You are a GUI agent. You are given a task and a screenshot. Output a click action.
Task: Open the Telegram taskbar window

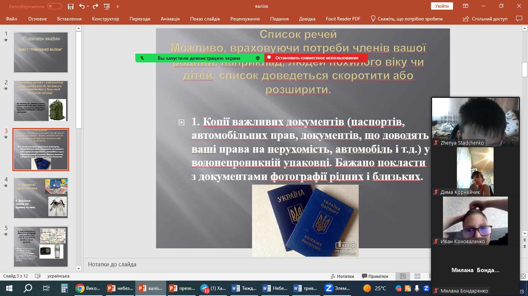213,288
